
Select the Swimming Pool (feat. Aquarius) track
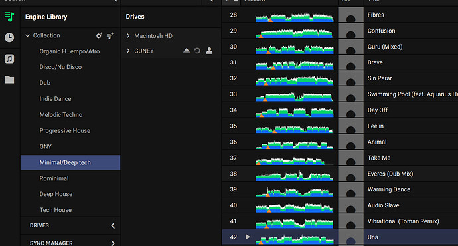[x=412, y=94]
